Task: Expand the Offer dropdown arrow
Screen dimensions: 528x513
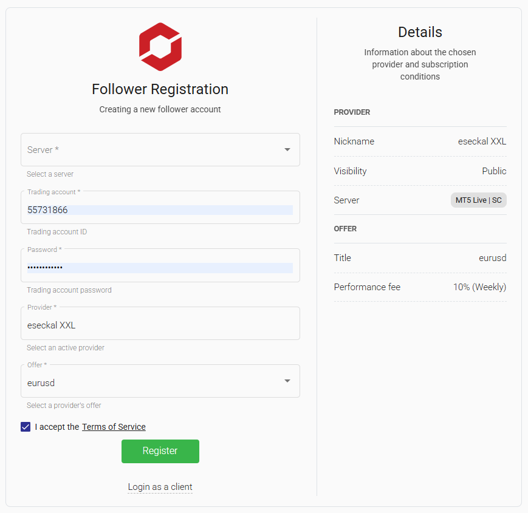Action: [287, 381]
